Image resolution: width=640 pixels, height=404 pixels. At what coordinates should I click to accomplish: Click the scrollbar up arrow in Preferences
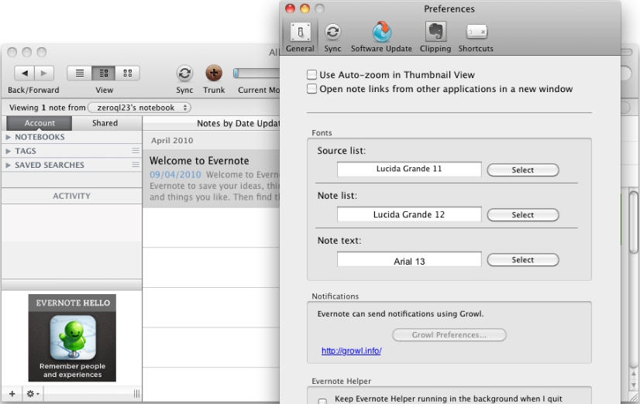click(634, 375)
